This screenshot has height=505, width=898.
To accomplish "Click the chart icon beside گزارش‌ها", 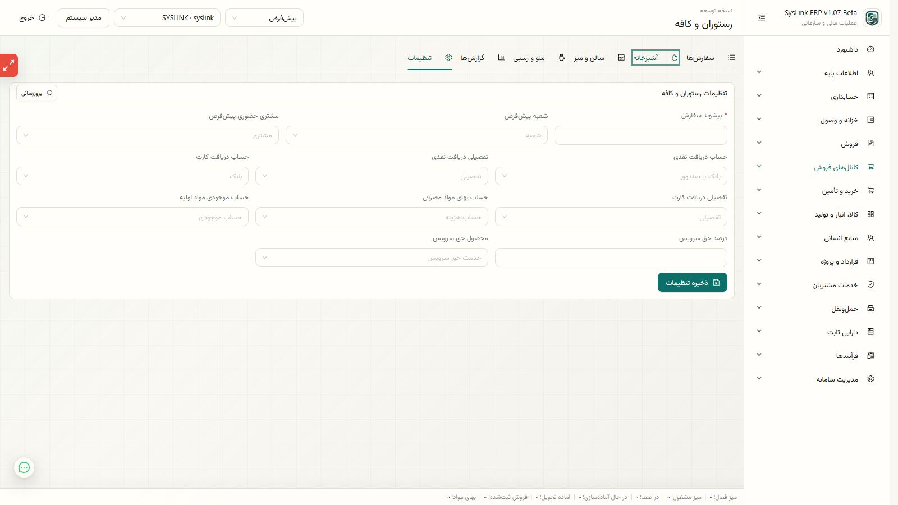I will click(501, 58).
